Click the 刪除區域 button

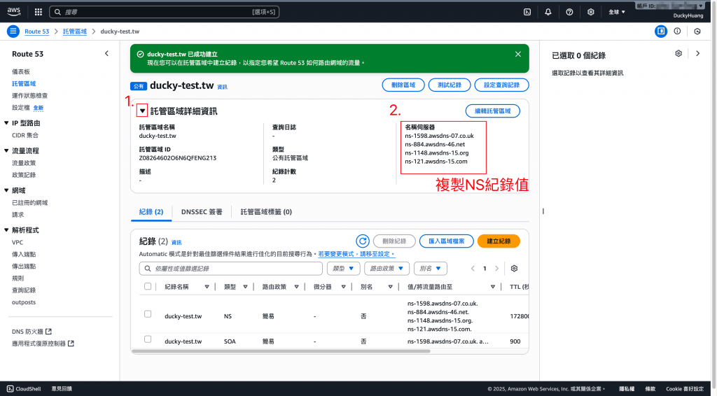pyautogui.click(x=403, y=85)
